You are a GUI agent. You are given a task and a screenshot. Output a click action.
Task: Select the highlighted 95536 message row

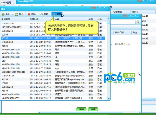click(x=53, y=38)
